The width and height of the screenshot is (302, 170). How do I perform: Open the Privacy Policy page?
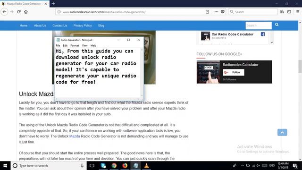click(x=83, y=25)
